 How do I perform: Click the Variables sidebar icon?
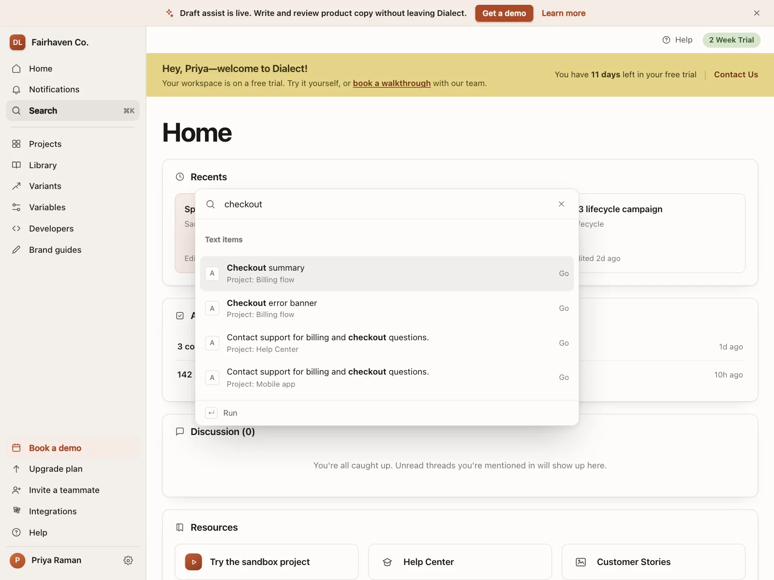[x=16, y=207]
